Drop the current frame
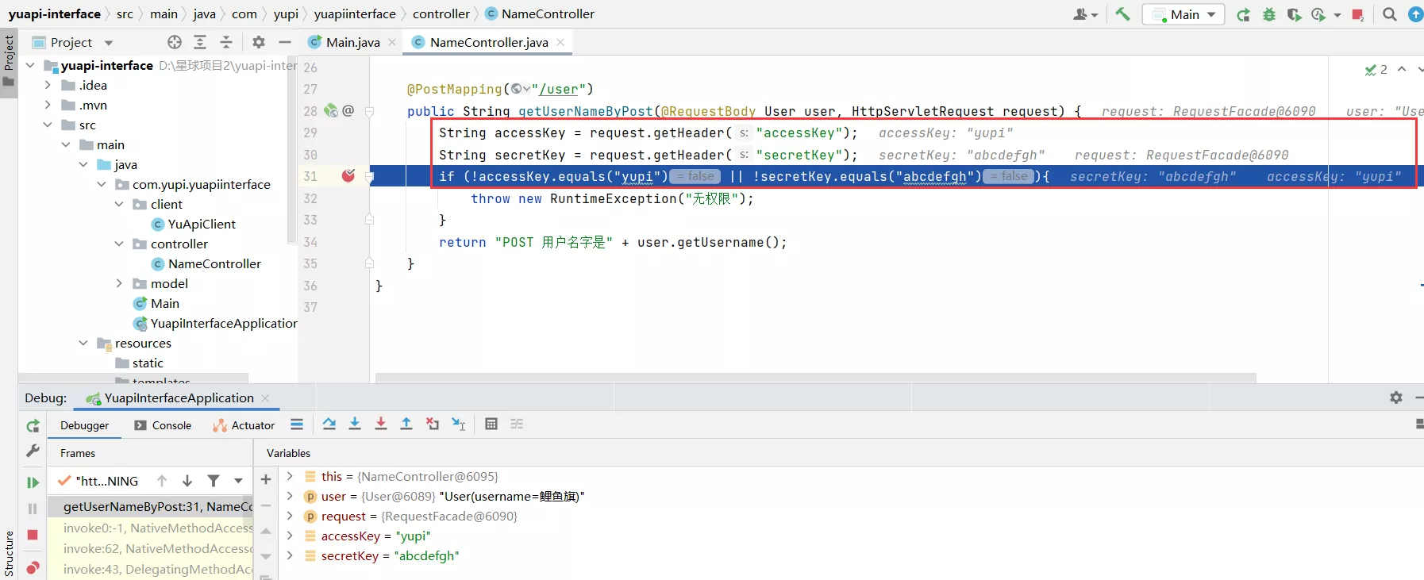Screen dimensions: 1424x580 coord(433,424)
